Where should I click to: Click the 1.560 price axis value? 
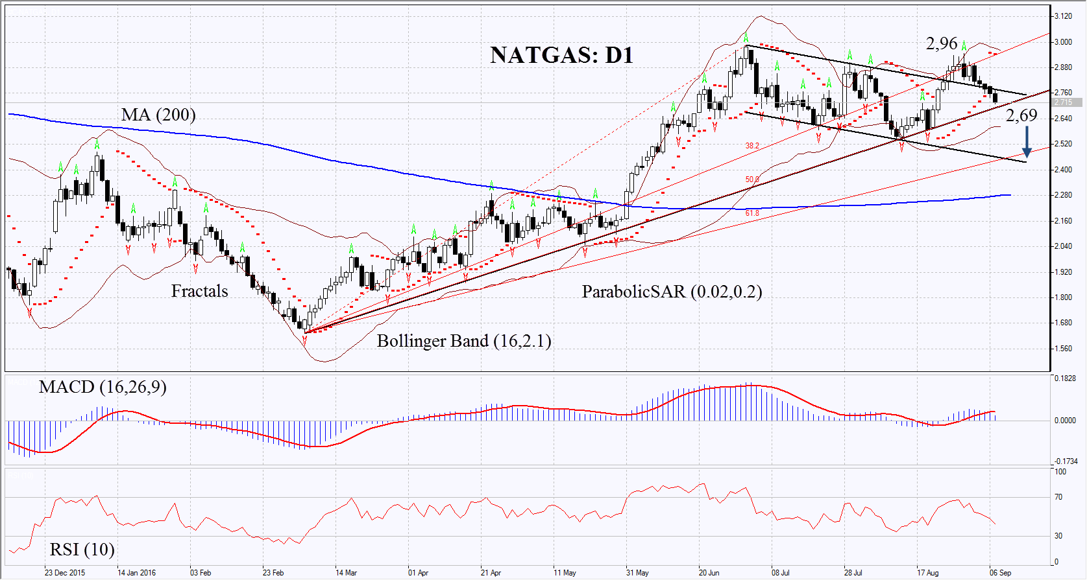pyautogui.click(x=1063, y=349)
